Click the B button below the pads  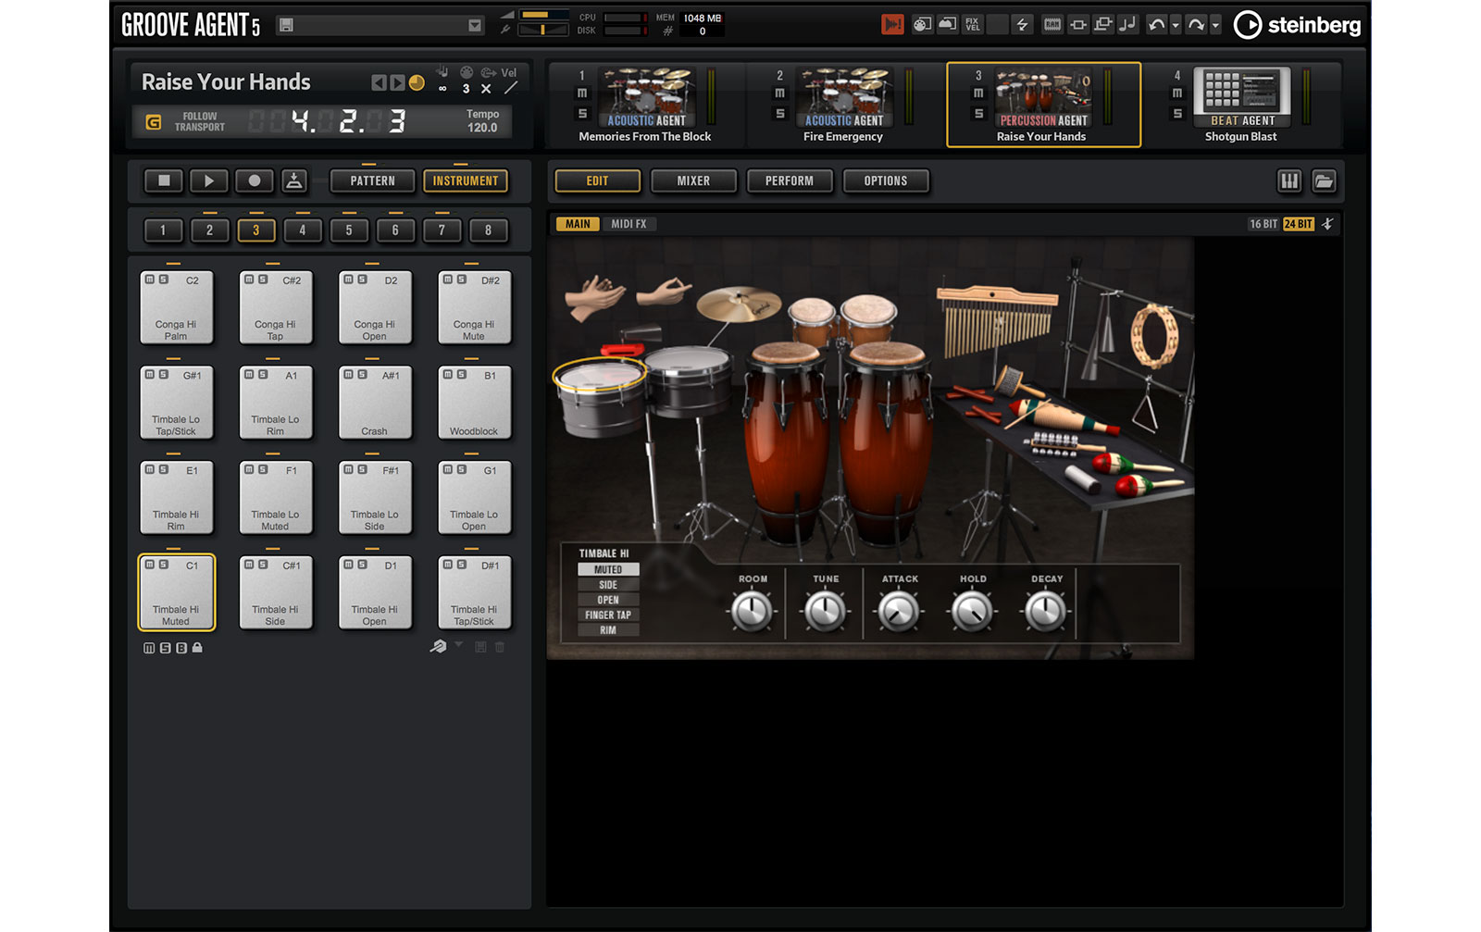tap(181, 648)
